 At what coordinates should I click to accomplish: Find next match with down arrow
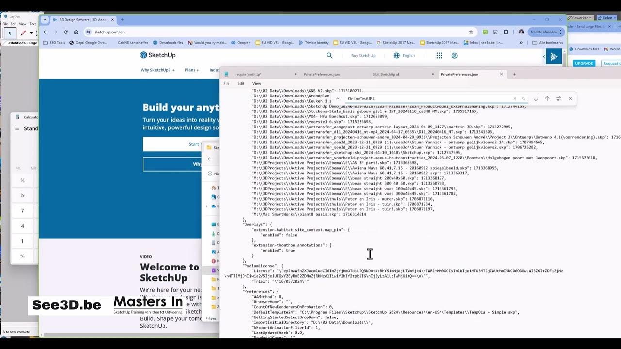click(536, 98)
